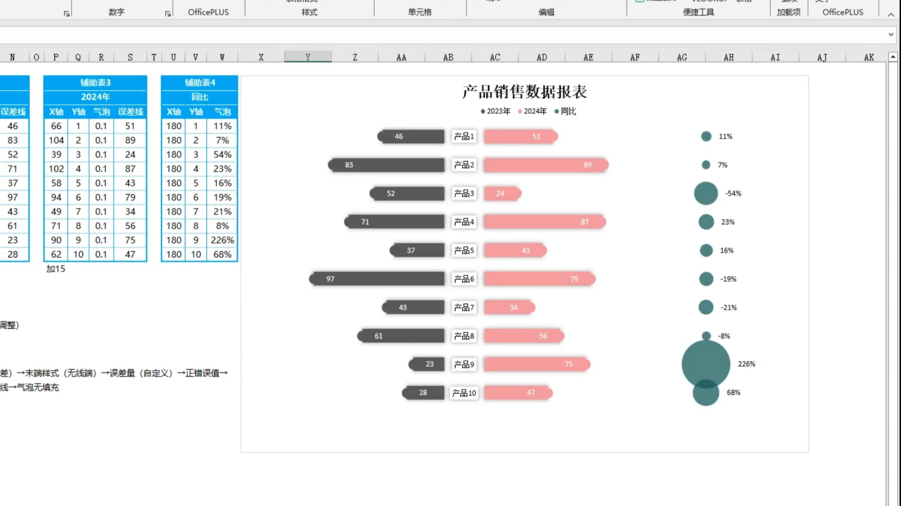The image size is (901, 506).
Task: Select the 2024年 legend marker dot
Action: 519,111
